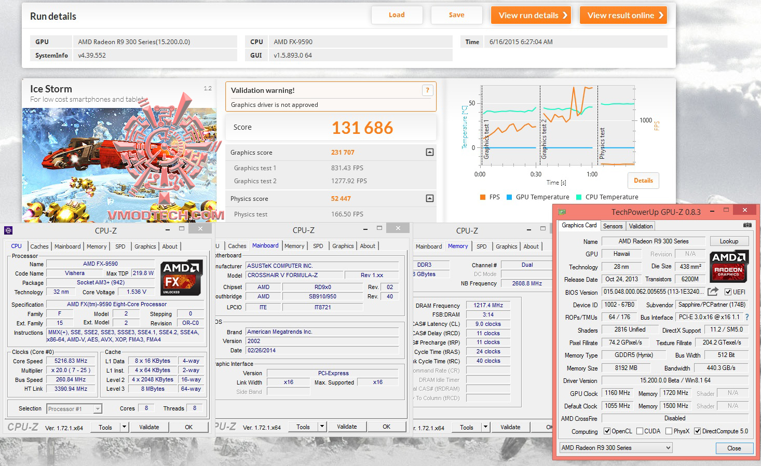Click the Lookup button in GPU-Z
The width and height of the screenshot is (761, 466).
pyautogui.click(x=729, y=241)
